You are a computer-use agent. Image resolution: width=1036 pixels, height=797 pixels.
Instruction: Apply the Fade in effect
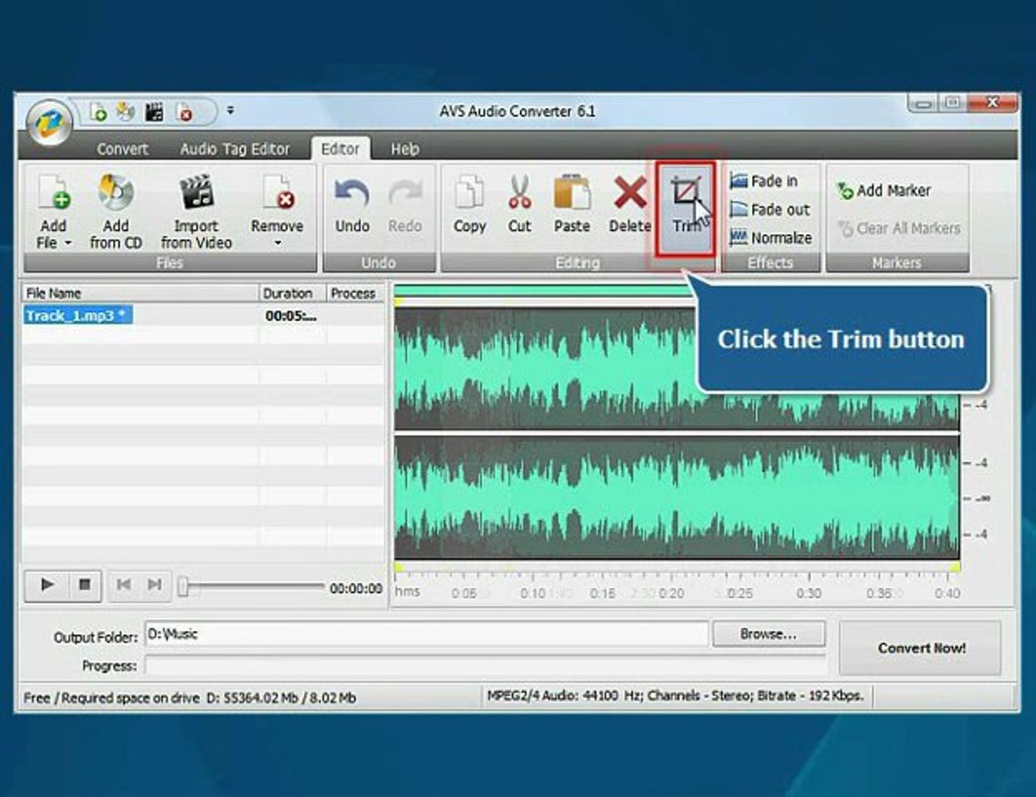[764, 181]
